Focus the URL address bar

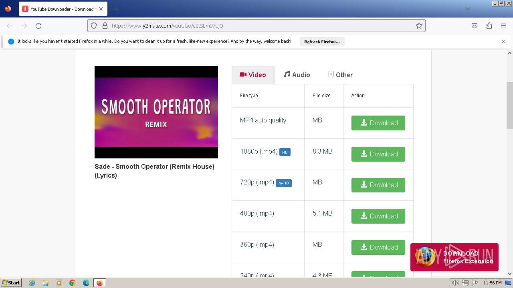pos(256,26)
